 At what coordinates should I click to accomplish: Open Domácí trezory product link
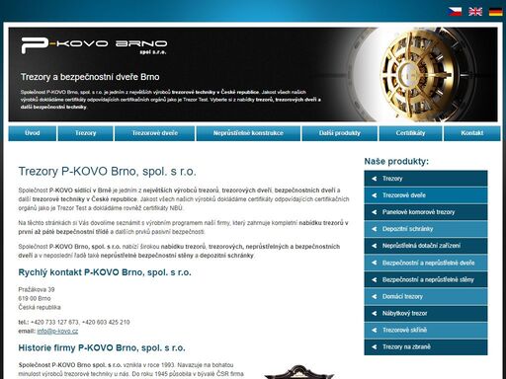426,296
